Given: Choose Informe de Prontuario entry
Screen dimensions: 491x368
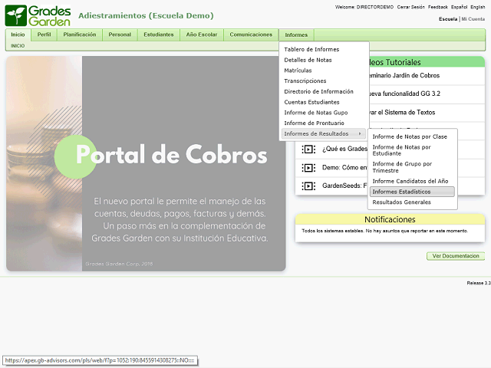Looking at the screenshot, I should 324,123.
